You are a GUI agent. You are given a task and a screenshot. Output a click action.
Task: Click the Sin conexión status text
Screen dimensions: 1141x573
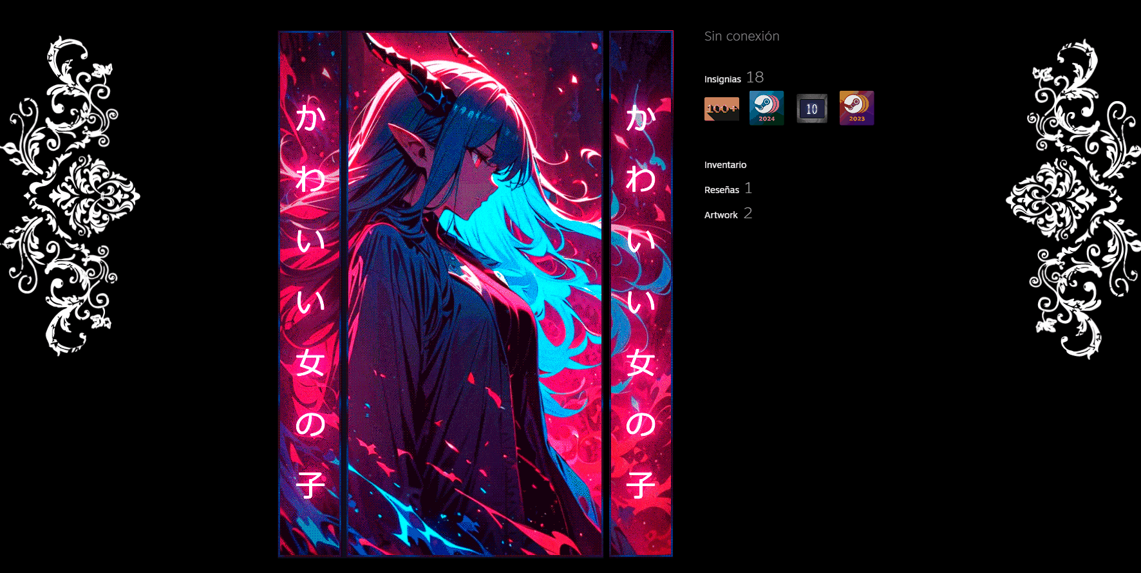(742, 36)
